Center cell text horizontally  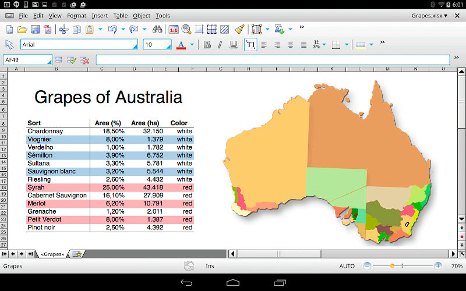pyautogui.click(x=290, y=45)
